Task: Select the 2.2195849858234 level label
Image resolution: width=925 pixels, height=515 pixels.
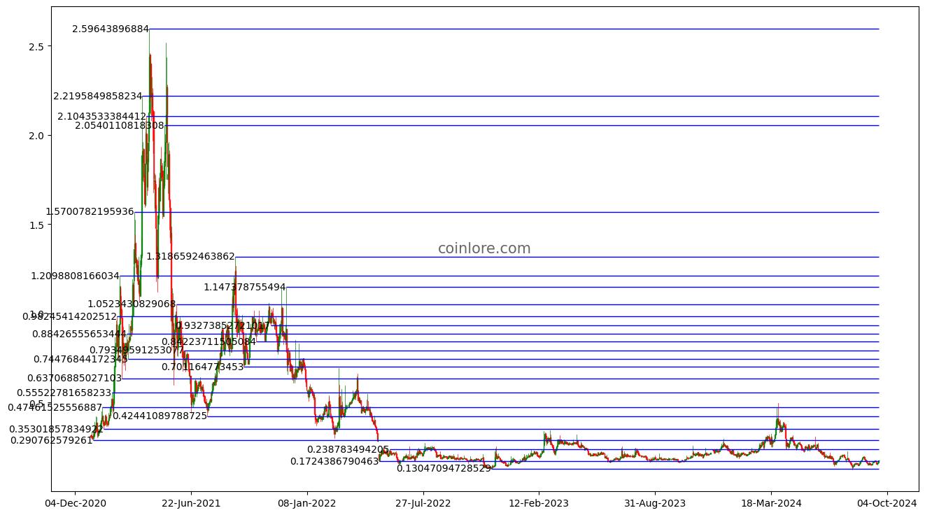Action: pos(98,96)
